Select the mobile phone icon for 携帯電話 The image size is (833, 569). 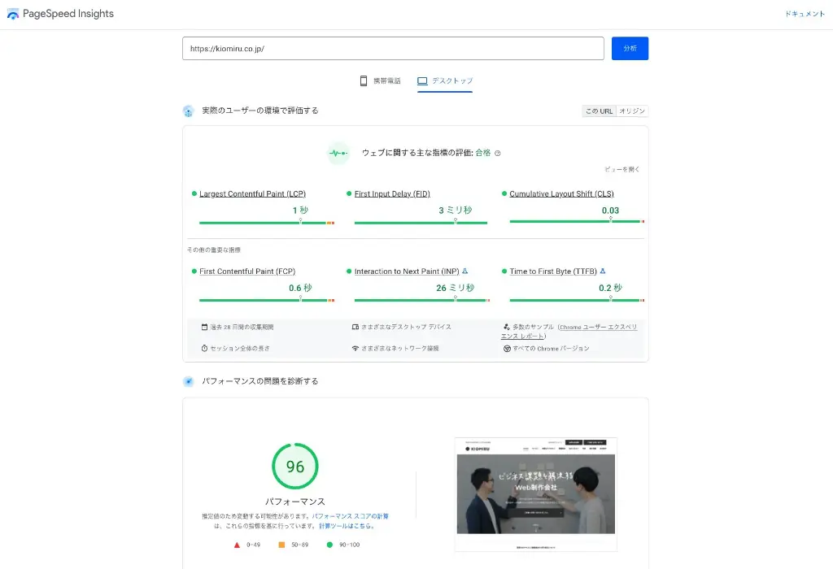363,80
